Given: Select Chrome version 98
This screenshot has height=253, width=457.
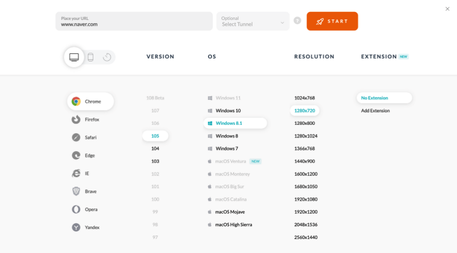Looking at the screenshot, I should pos(155,224).
